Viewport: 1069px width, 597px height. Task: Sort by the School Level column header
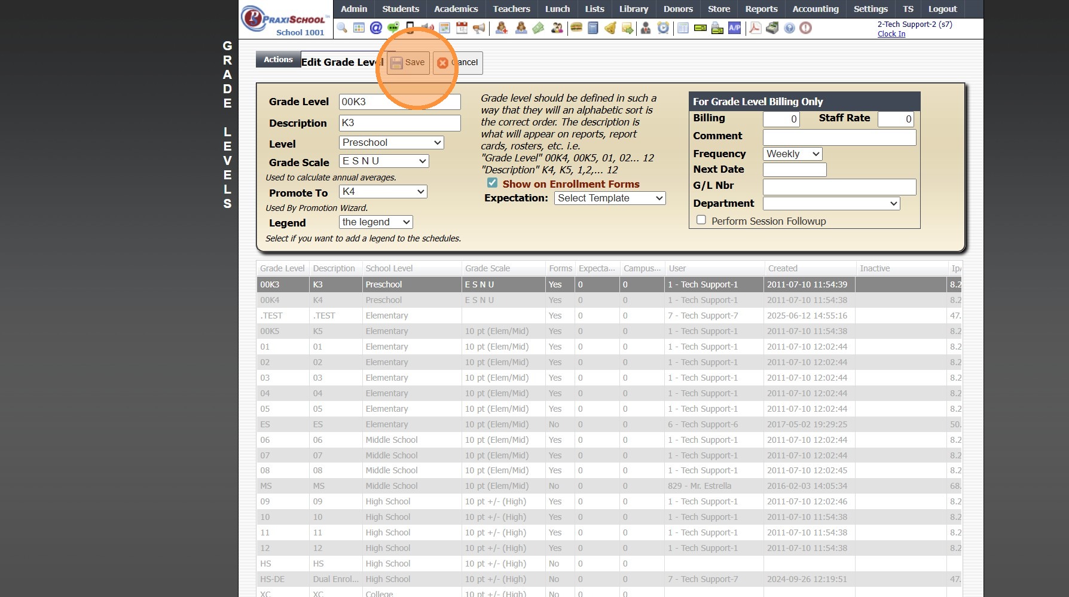(x=412, y=268)
